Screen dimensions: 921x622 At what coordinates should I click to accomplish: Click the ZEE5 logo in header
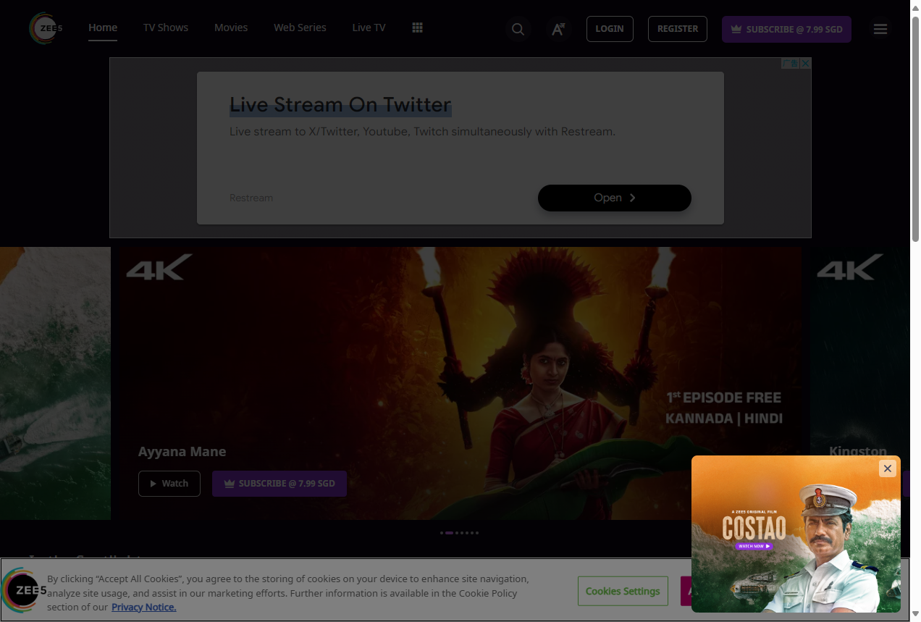coord(45,28)
